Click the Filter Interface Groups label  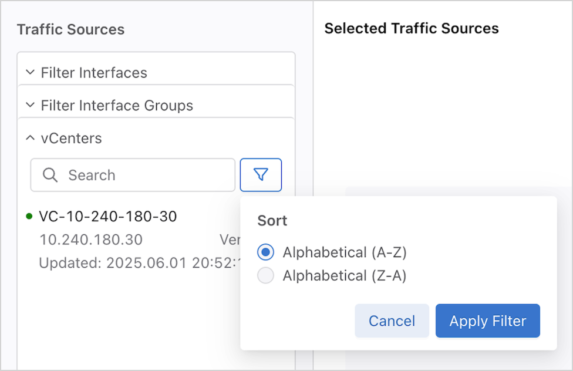coord(117,106)
